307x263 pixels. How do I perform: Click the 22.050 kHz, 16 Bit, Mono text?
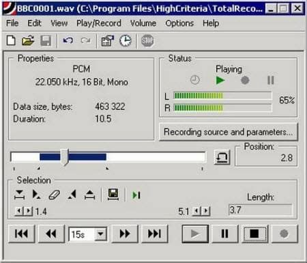[81, 82]
